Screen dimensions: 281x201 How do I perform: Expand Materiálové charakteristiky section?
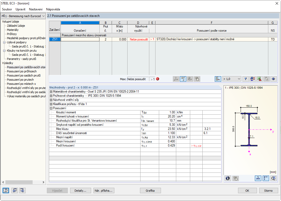pos(51,92)
